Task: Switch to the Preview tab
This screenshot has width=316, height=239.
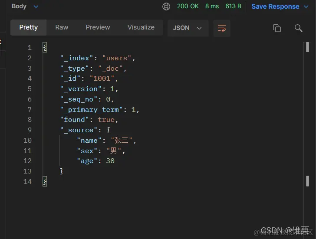Action: pyautogui.click(x=98, y=27)
